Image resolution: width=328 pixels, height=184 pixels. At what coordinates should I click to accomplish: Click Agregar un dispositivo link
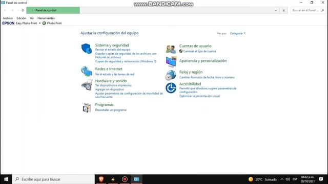[109, 89]
